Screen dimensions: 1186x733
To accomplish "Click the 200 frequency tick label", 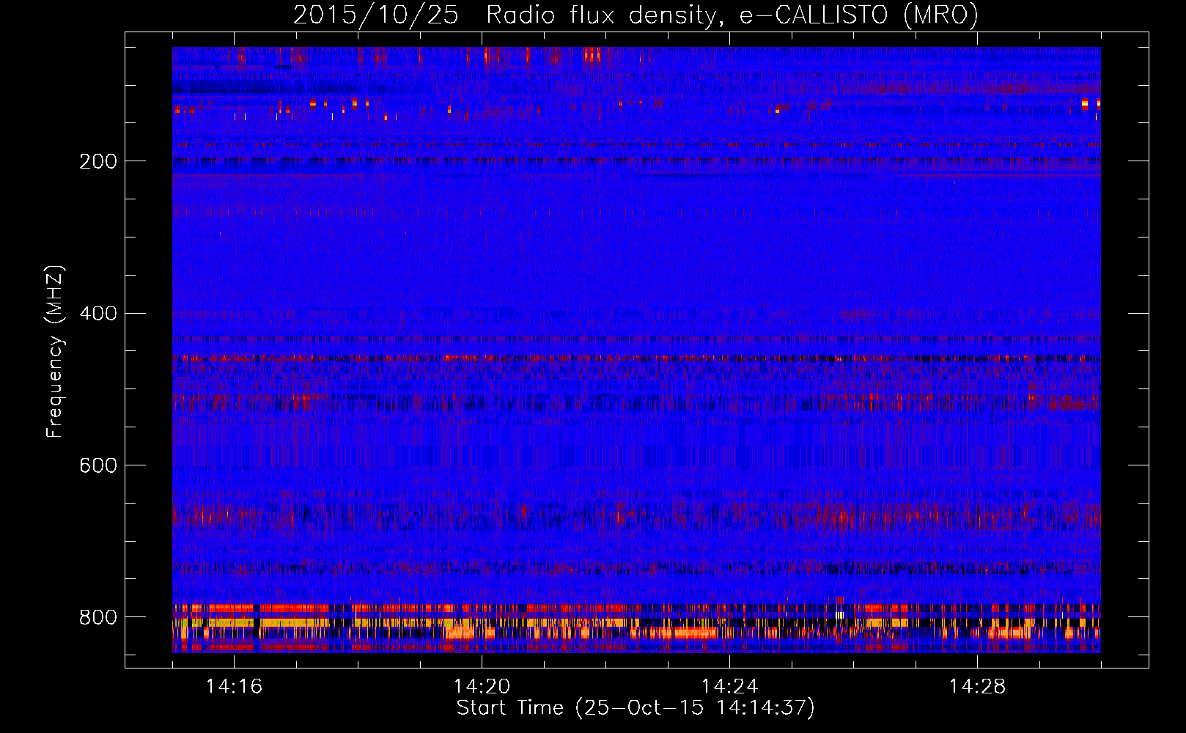I will pyautogui.click(x=98, y=161).
